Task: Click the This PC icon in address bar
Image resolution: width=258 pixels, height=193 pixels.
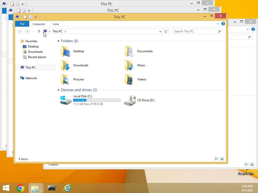Action: tap(45, 31)
